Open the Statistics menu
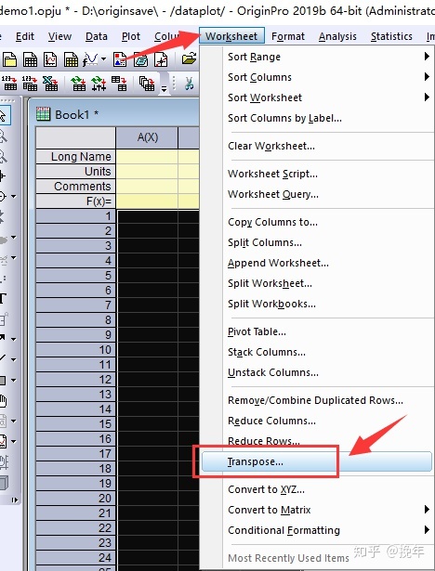 tap(391, 36)
